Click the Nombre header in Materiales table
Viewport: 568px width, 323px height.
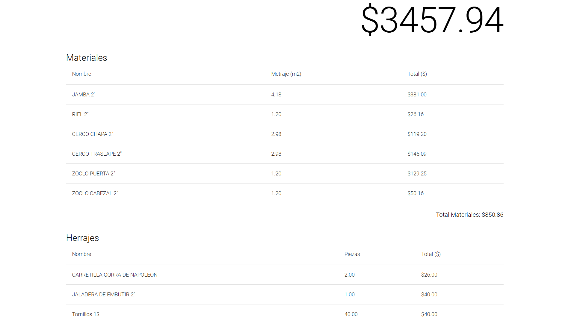point(81,74)
